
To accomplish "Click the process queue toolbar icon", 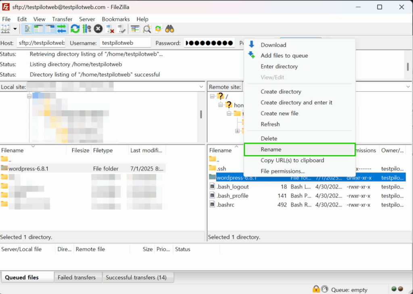I will [87, 29].
